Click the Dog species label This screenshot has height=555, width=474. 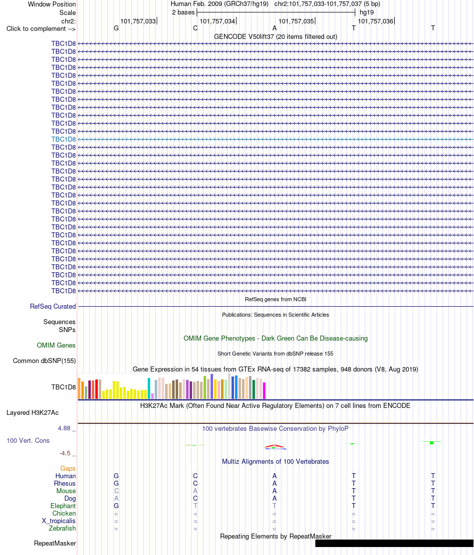coord(70,498)
